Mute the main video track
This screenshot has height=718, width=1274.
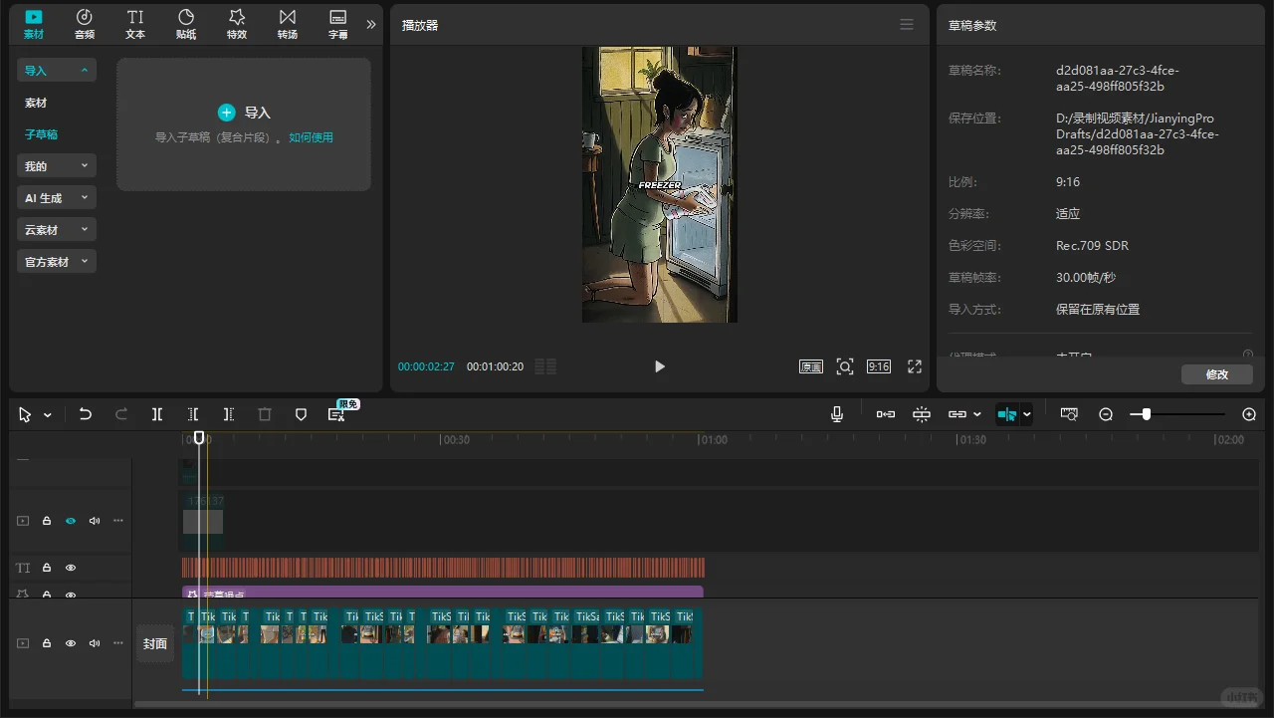tap(95, 643)
